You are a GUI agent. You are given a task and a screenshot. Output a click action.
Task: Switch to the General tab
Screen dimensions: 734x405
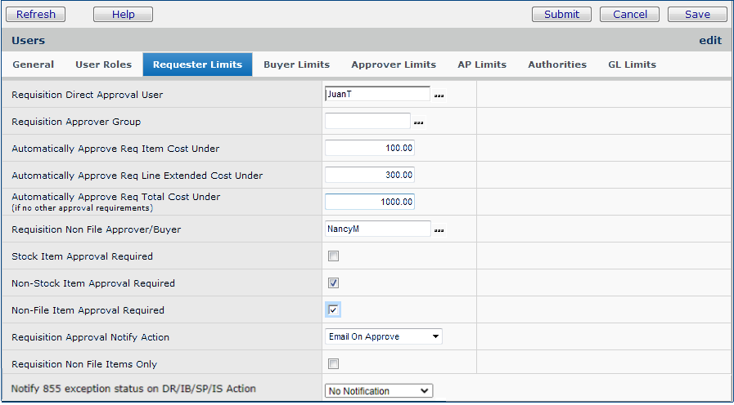(34, 65)
